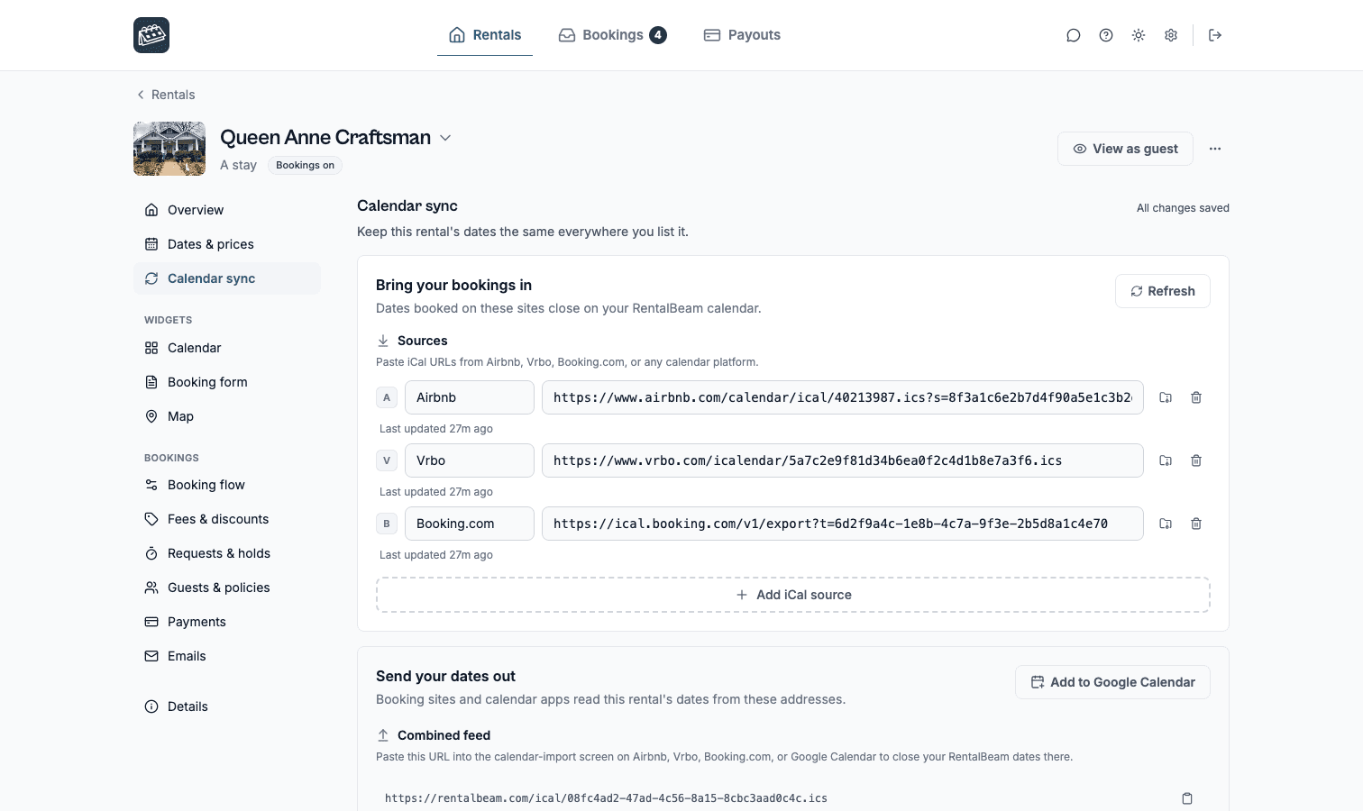This screenshot has height=811, width=1363.
Task: Click Add iCal source
Action: pyautogui.click(x=793, y=595)
